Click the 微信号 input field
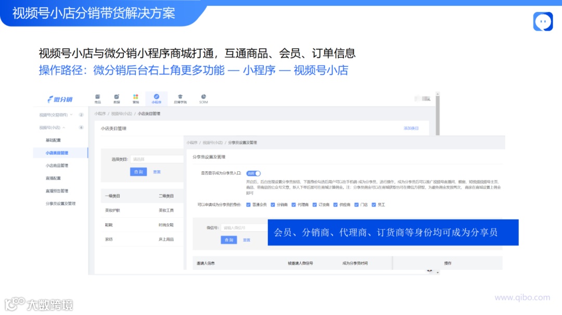 click(245, 228)
